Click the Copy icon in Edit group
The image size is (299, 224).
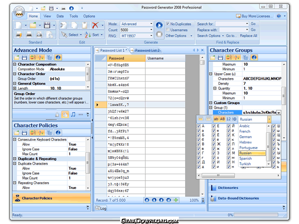pos(74,25)
